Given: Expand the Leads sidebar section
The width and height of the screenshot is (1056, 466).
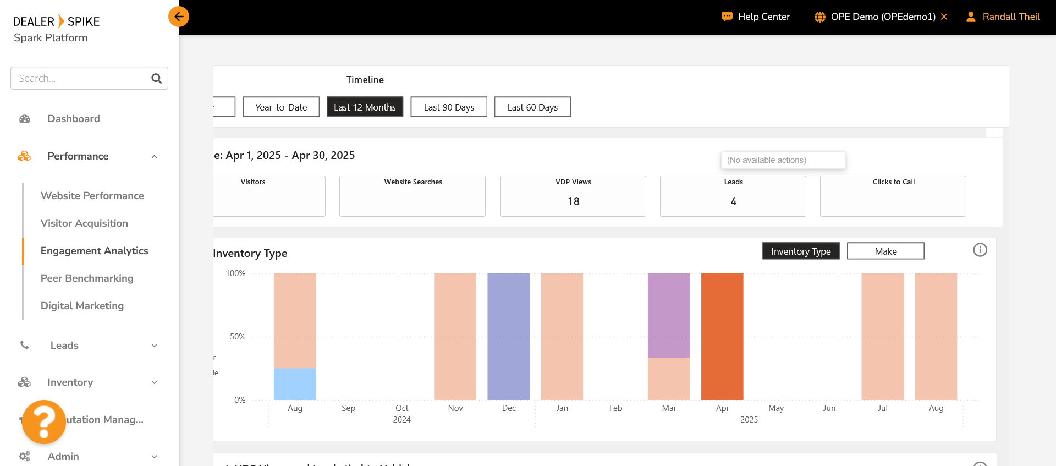Looking at the screenshot, I should tap(155, 346).
